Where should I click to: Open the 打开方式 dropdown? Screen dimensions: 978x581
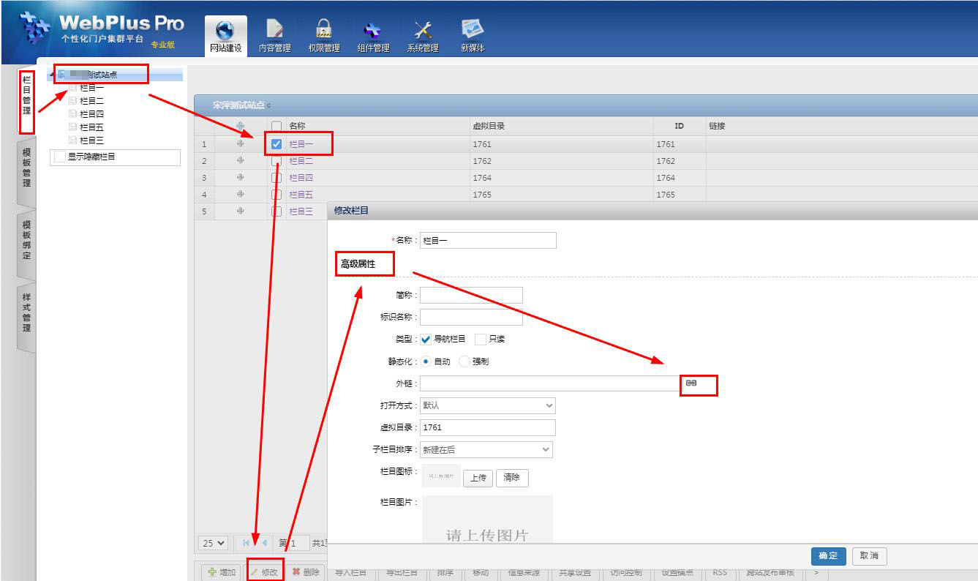coord(487,405)
